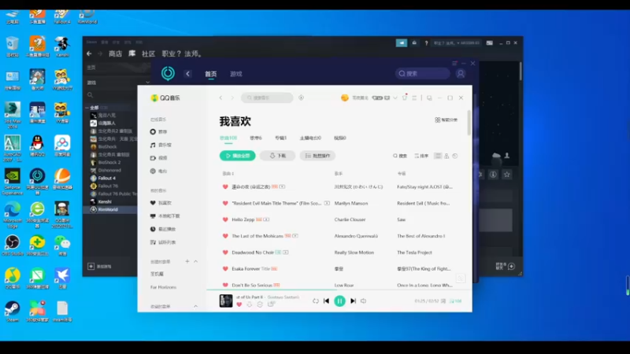
Task: Go back in QQ Music navigation
Action: (220, 98)
